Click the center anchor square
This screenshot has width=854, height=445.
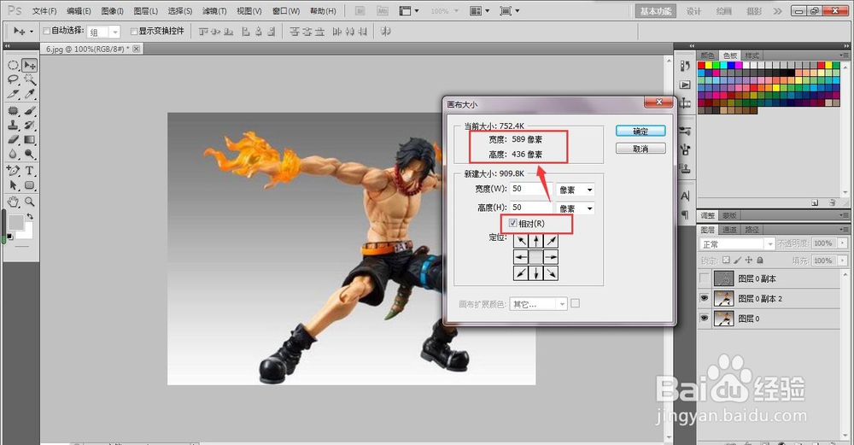coord(536,257)
